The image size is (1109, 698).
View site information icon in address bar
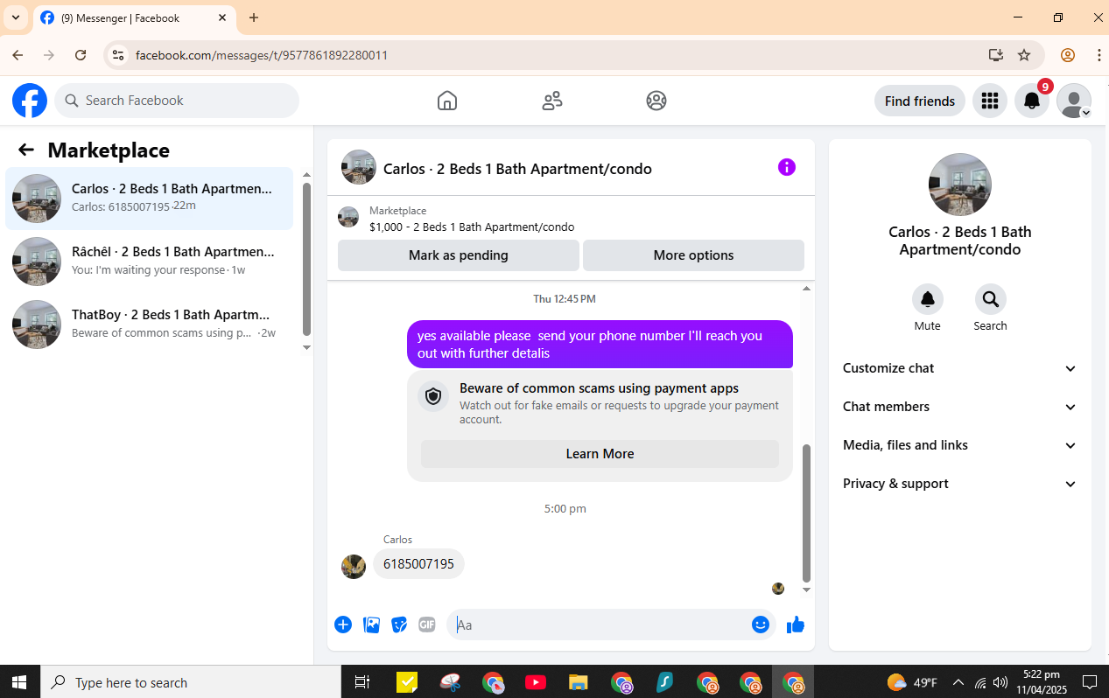click(118, 55)
